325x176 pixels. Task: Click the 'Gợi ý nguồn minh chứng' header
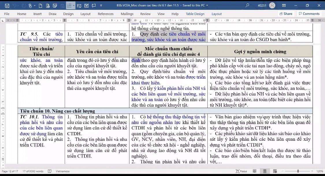coord(260,51)
